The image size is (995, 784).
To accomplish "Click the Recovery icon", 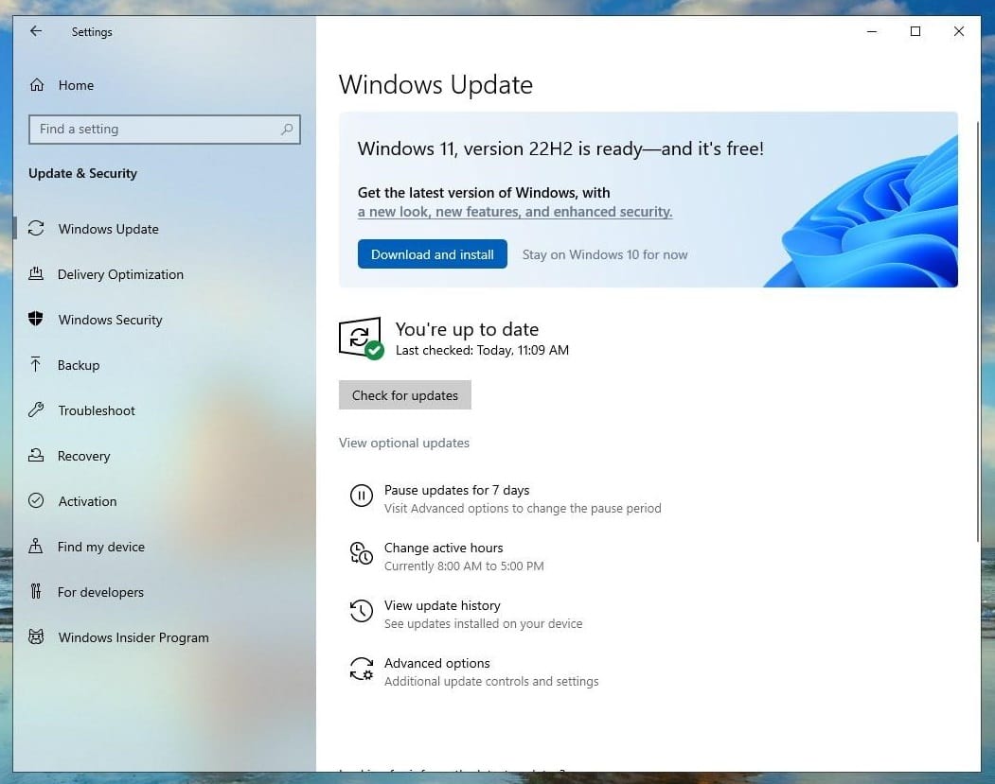I will click(x=36, y=455).
